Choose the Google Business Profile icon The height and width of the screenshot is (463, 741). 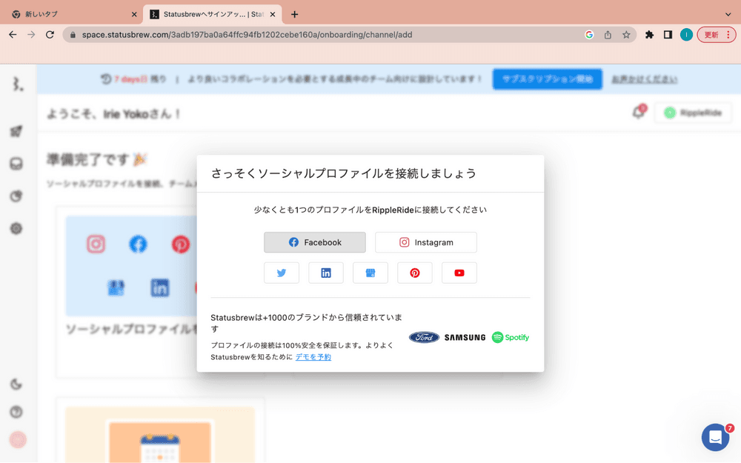click(x=370, y=273)
